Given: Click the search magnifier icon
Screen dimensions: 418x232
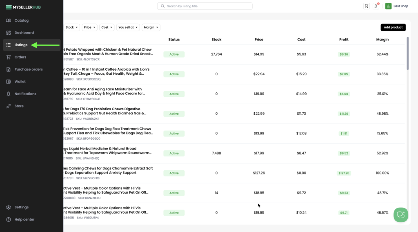Looking at the screenshot, I should [x=162, y=6].
